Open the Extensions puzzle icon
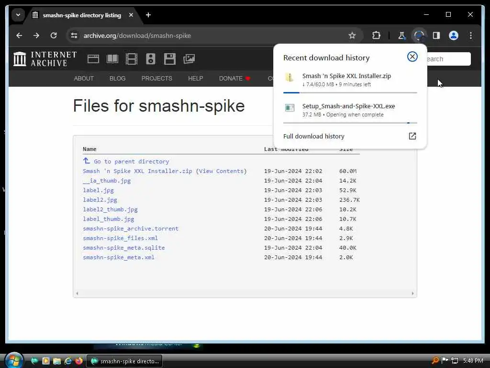This screenshot has height=368, width=490. click(376, 35)
